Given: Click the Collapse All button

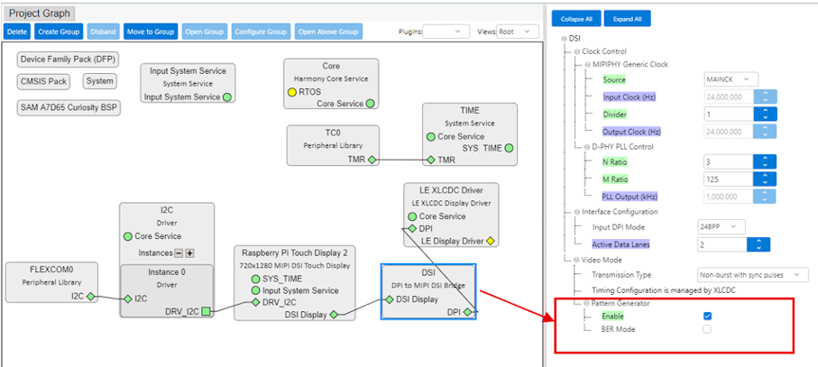Looking at the screenshot, I should point(576,19).
